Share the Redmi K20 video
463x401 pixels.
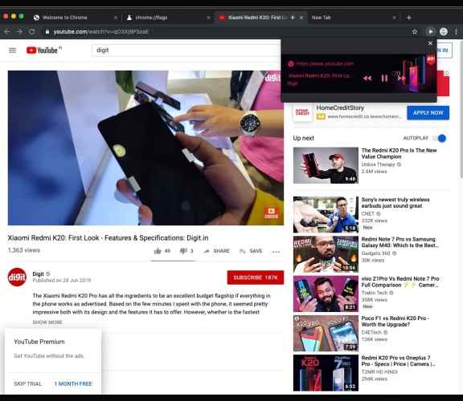coord(217,251)
